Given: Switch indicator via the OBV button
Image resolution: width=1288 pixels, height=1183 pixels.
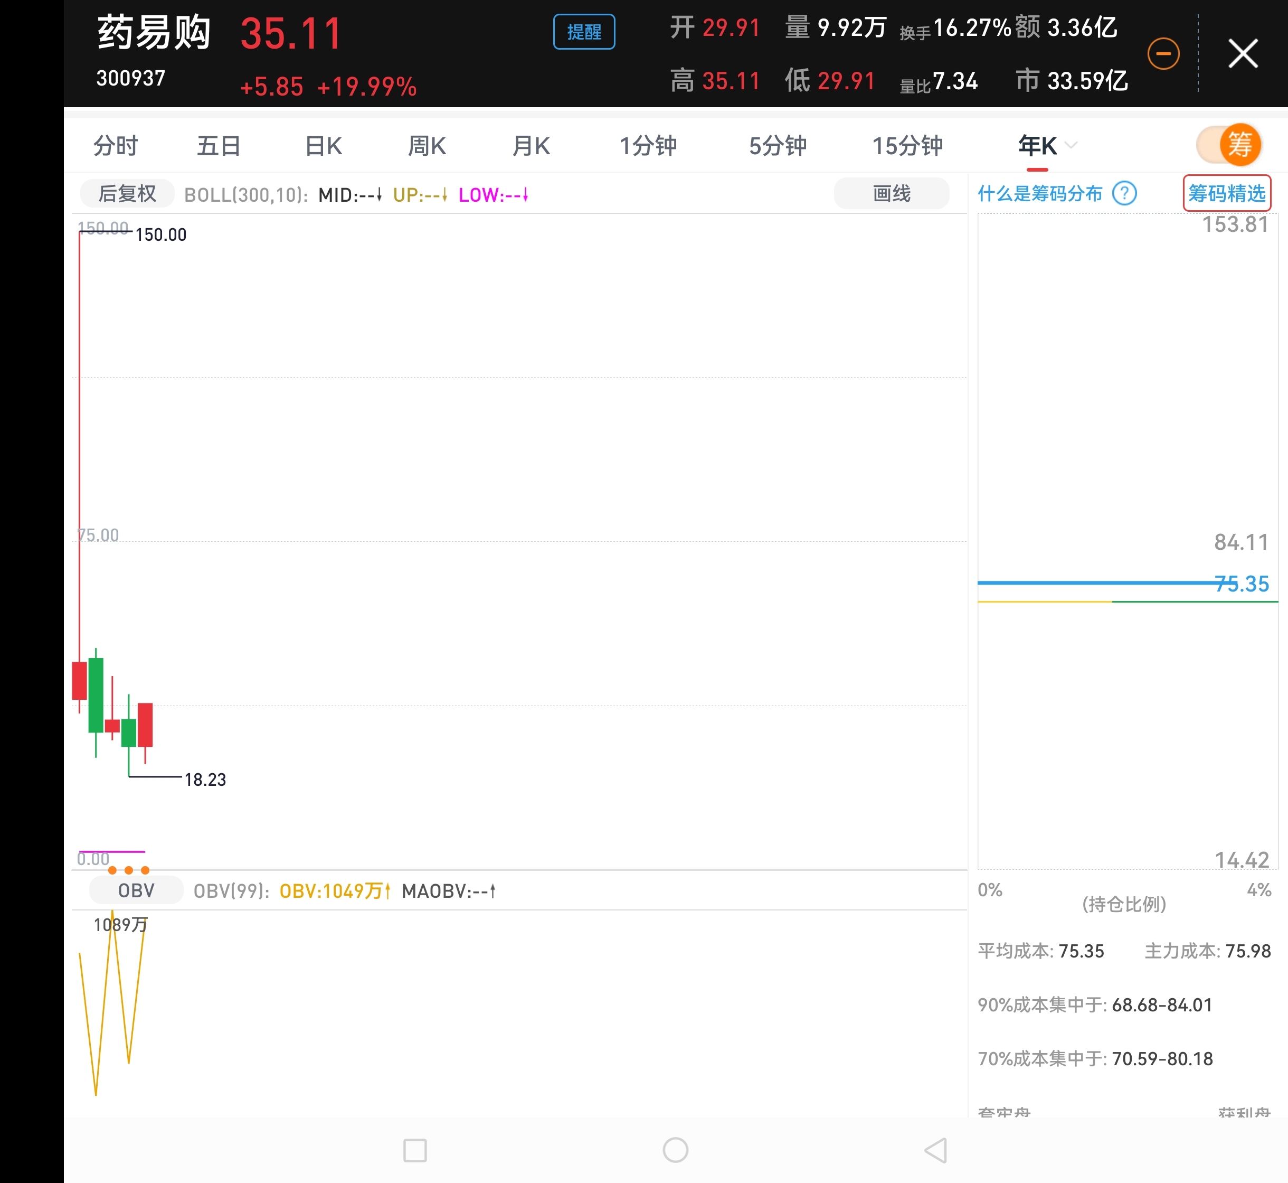Looking at the screenshot, I should [136, 890].
